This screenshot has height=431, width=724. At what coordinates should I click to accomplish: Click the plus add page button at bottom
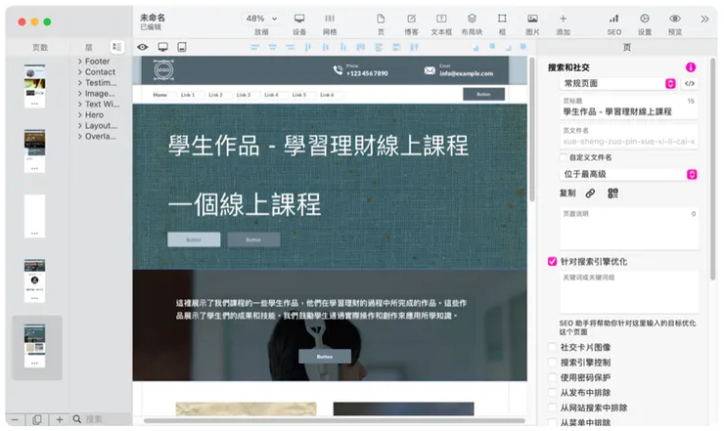60,419
